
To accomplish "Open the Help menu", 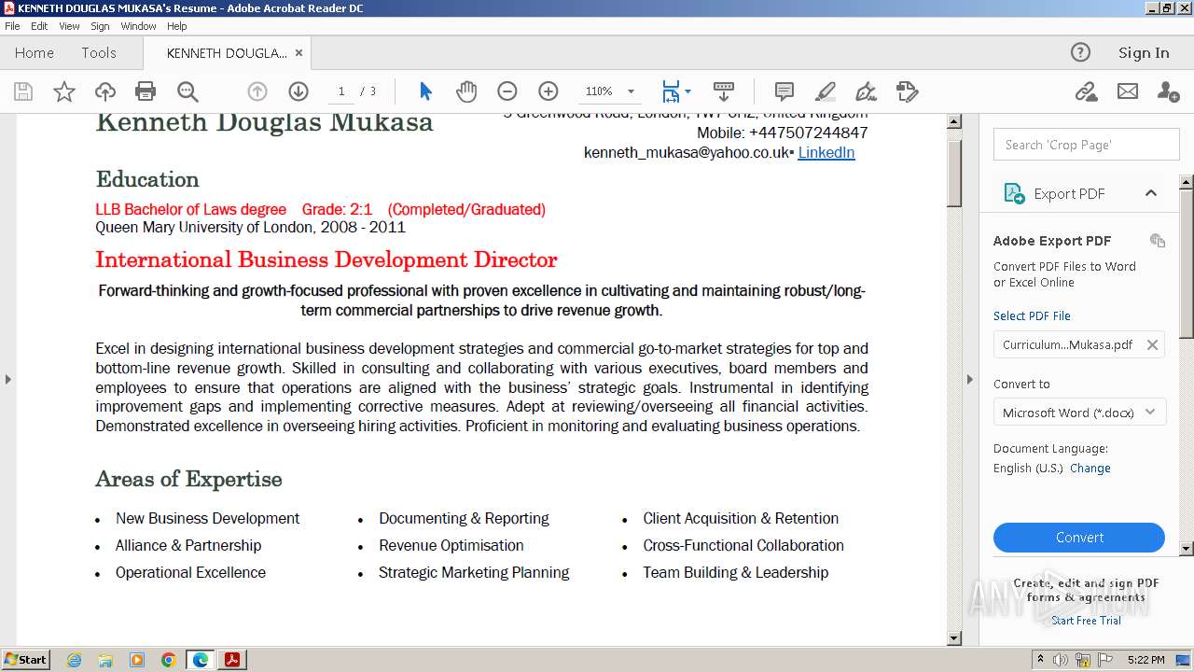I will 176,26.
